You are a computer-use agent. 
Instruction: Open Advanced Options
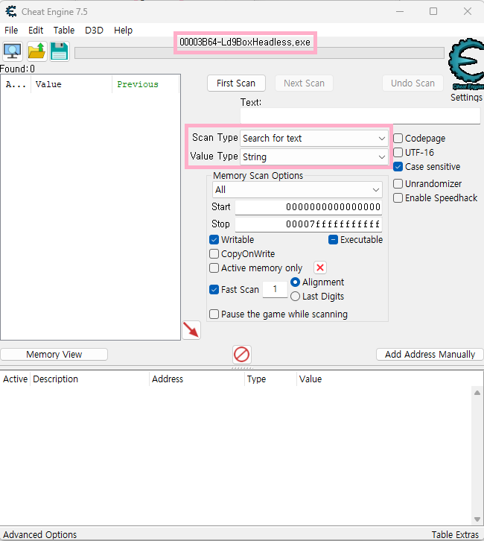40,534
